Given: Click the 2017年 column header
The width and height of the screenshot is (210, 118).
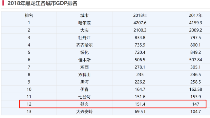Looking at the screenshot, I should pos(196,15).
